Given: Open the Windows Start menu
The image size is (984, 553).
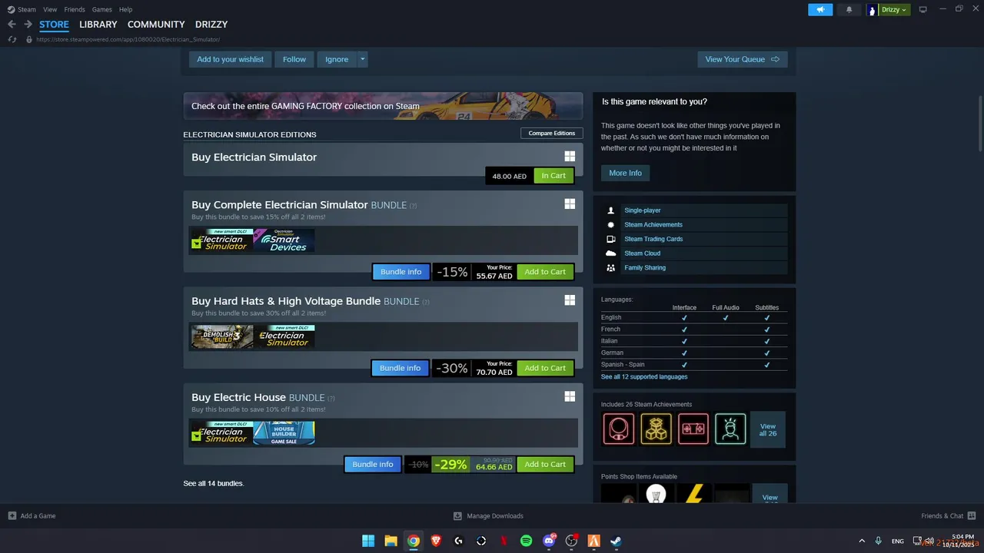Looking at the screenshot, I should (368, 541).
